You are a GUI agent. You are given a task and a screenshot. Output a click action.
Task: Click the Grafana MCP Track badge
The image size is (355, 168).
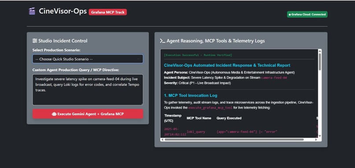pos(108,12)
